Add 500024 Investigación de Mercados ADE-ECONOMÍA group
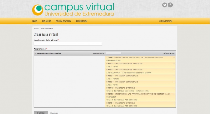This screenshot has width=210, height=114. (174, 70)
